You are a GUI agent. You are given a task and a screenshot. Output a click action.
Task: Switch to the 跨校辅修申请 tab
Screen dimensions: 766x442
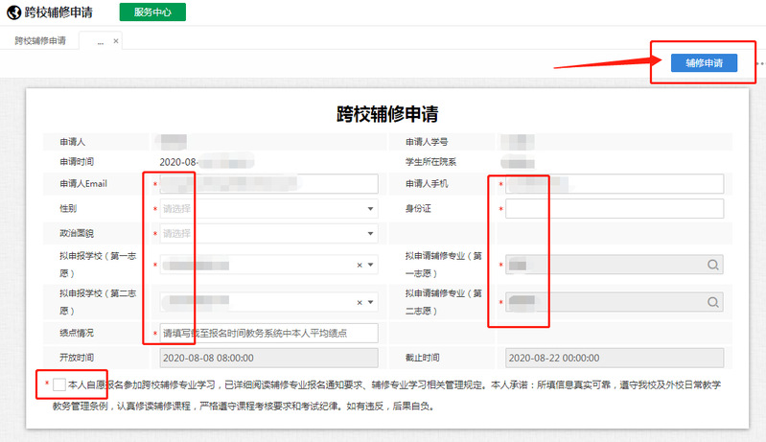click(x=40, y=41)
